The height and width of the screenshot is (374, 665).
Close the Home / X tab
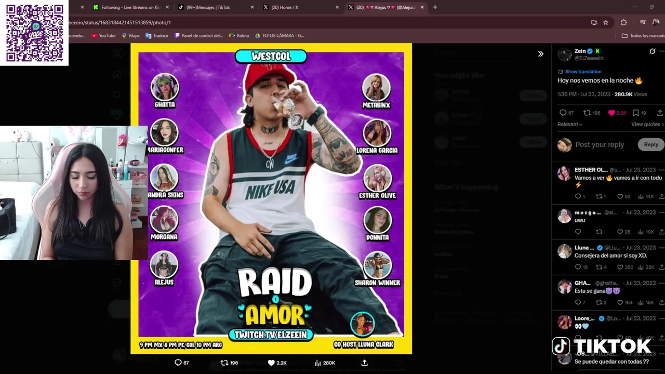point(337,7)
